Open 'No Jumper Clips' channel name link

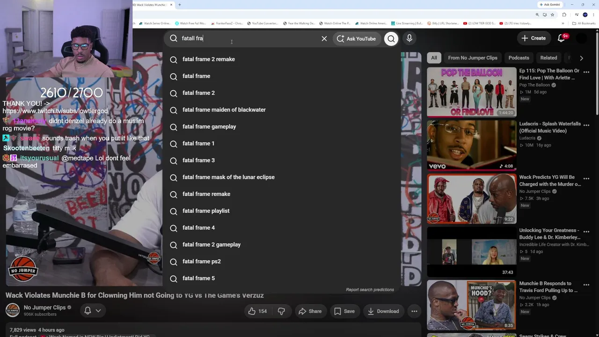[44, 308]
